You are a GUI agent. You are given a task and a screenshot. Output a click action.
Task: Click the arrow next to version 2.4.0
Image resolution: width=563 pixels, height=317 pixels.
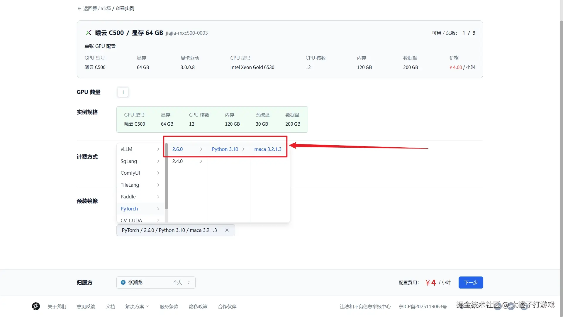(201, 161)
